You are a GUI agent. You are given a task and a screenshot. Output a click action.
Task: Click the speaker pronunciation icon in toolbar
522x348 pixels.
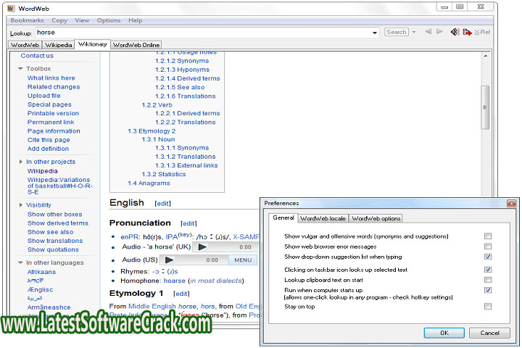click(455, 32)
